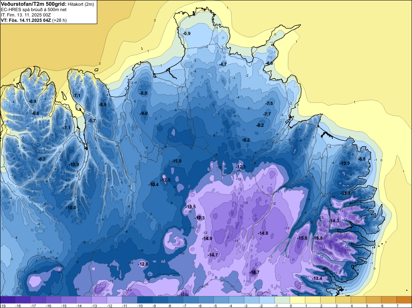Click the -6.6 temperature reading

pos(35,113)
